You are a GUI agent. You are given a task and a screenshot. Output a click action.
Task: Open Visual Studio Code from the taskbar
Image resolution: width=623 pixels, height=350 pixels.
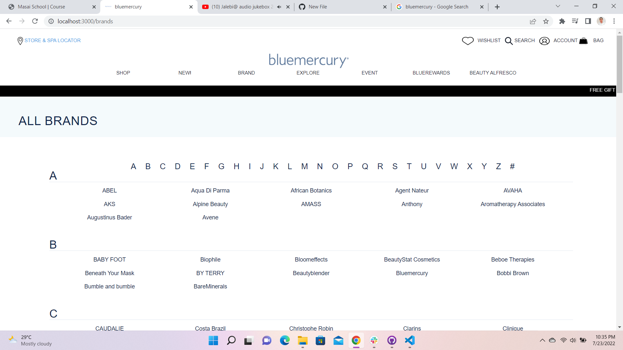[409, 341]
